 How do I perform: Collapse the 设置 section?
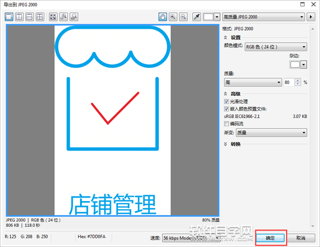(x=225, y=38)
